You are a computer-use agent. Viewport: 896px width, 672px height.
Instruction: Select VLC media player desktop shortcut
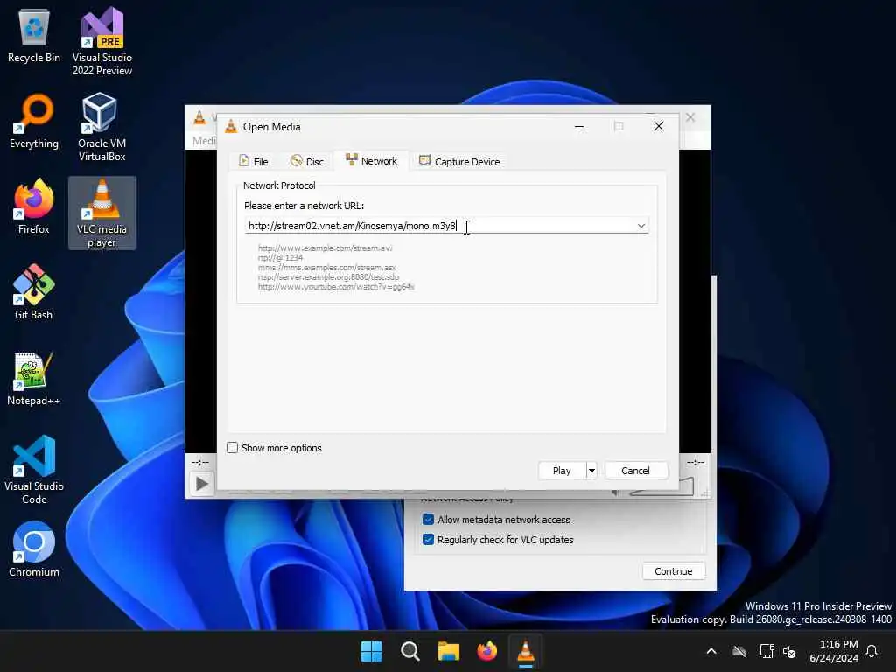click(101, 213)
